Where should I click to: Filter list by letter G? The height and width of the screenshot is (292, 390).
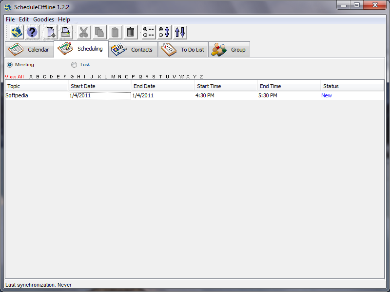72,77
